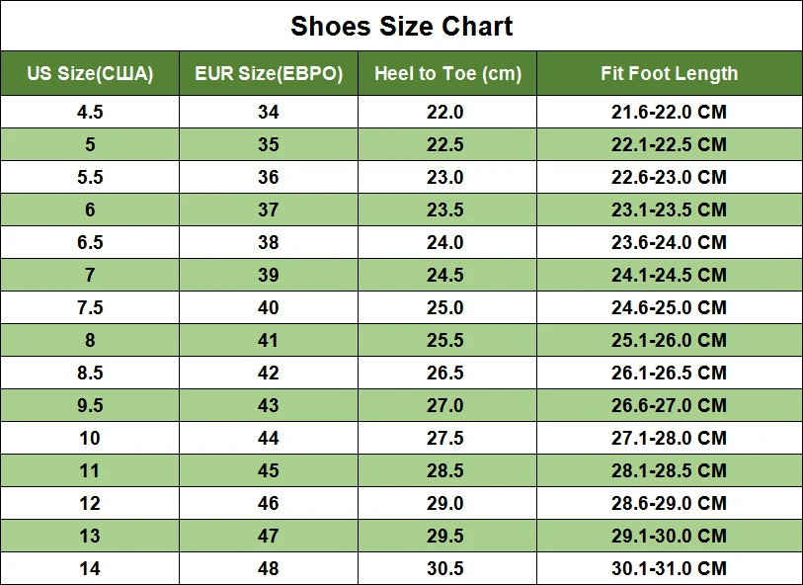Screen dimensions: 803x585
Task: Select EUR size 40 cell
Action: 269,307
